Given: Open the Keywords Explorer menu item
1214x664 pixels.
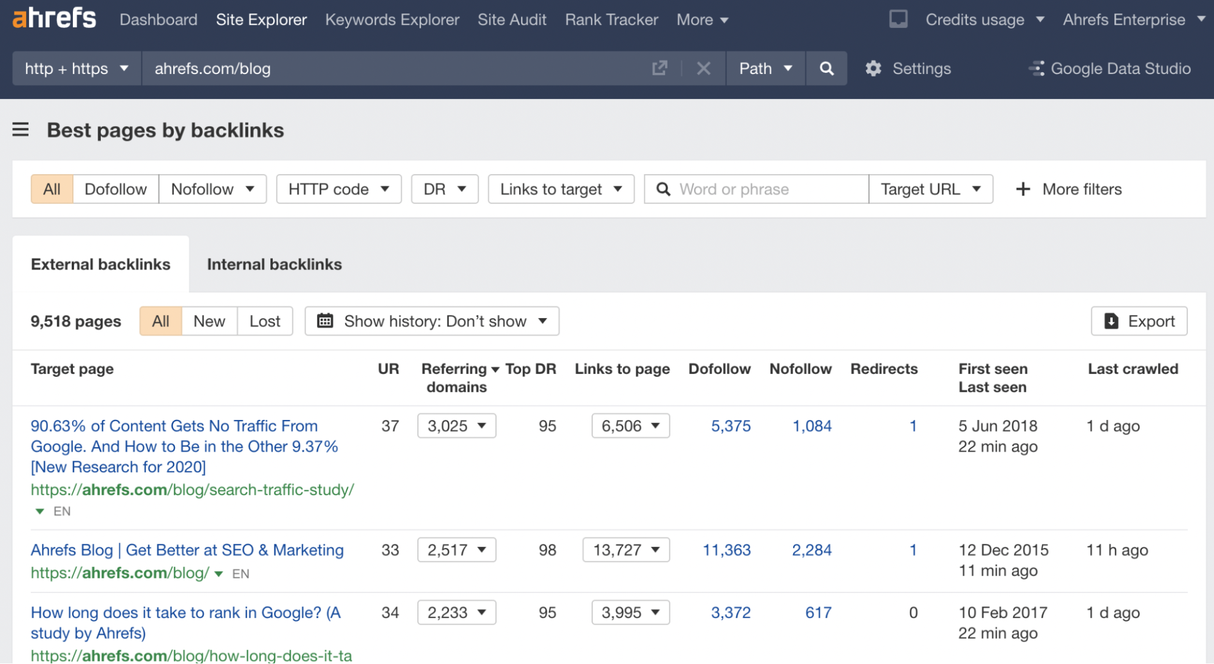Looking at the screenshot, I should coord(392,19).
